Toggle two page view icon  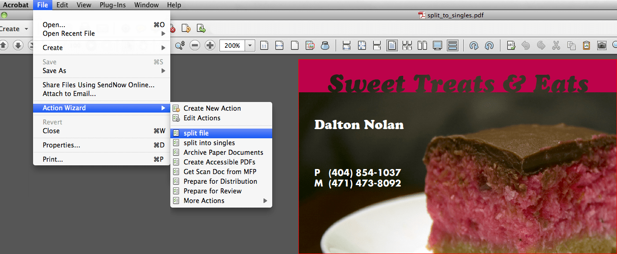pos(422,45)
